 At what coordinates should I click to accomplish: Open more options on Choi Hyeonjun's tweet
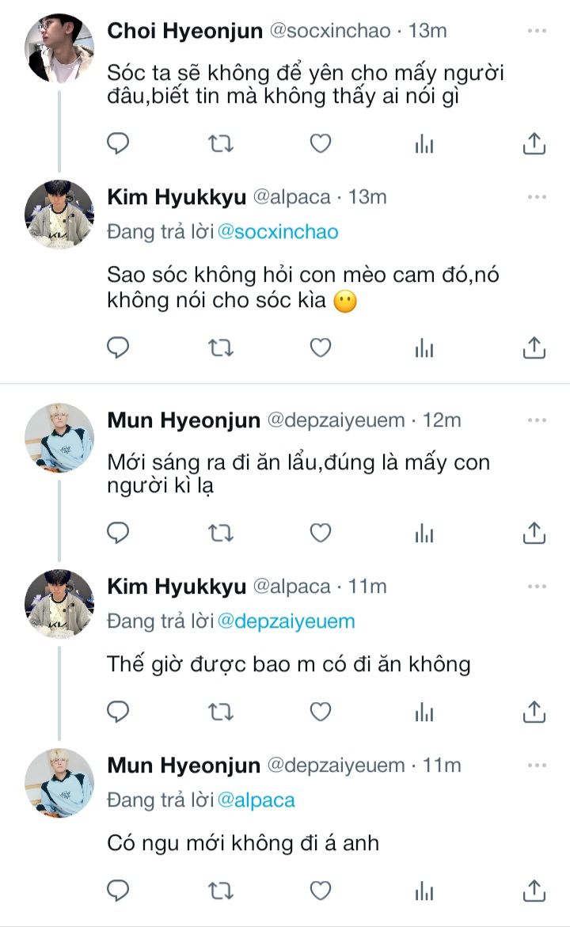click(x=537, y=32)
